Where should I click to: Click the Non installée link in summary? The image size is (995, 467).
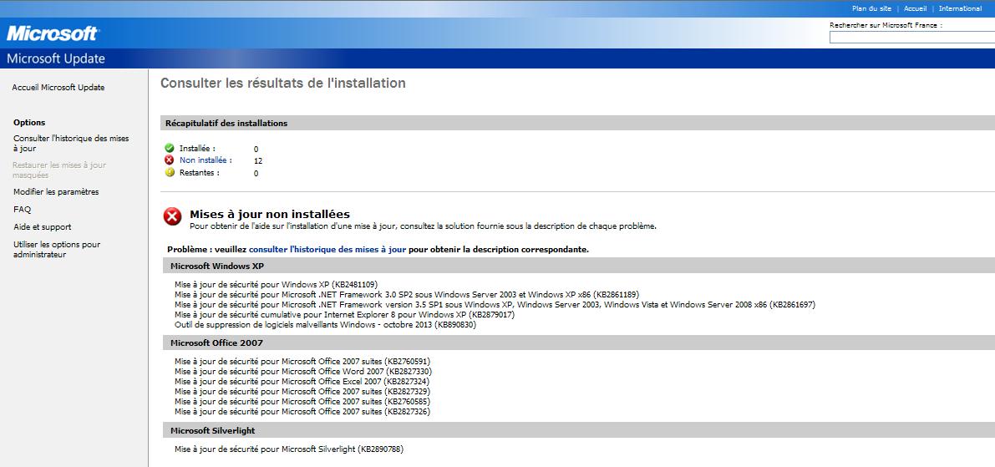click(206, 160)
